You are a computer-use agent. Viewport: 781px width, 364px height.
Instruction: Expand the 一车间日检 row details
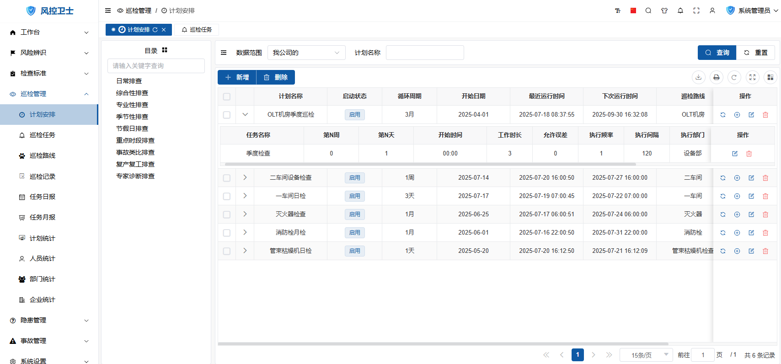tap(245, 196)
